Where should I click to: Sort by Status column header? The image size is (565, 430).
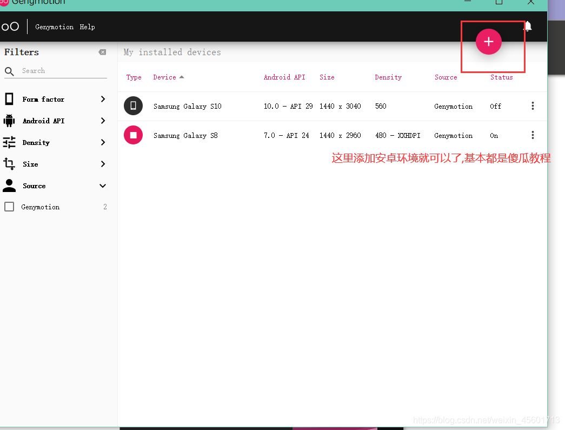[x=501, y=77]
